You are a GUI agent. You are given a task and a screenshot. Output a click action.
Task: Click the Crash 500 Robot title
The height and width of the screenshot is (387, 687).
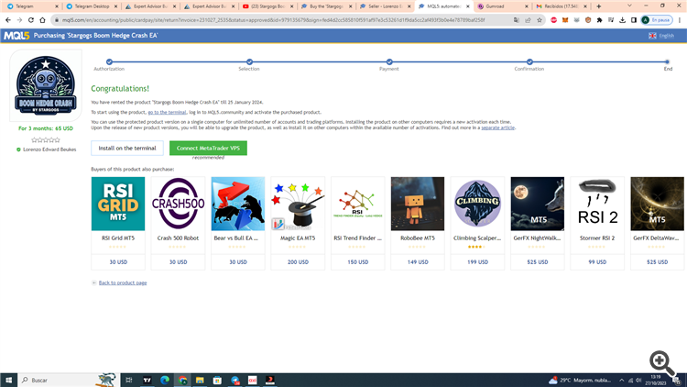178,238
